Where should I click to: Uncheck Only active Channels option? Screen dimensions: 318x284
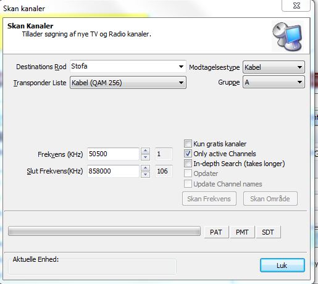[x=188, y=154]
